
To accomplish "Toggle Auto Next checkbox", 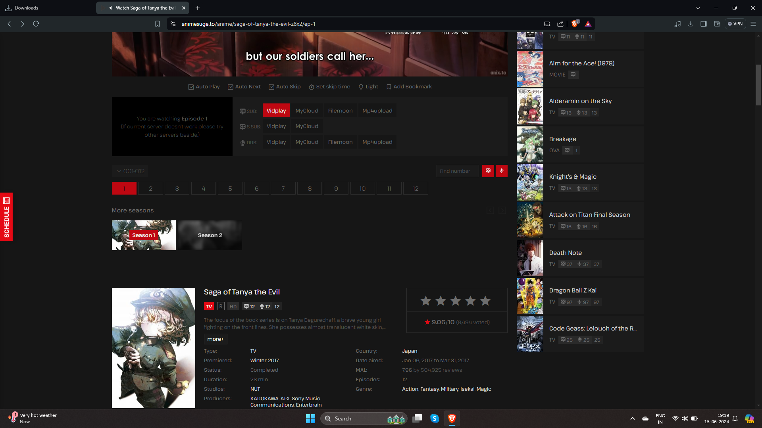I will [x=244, y=87].
